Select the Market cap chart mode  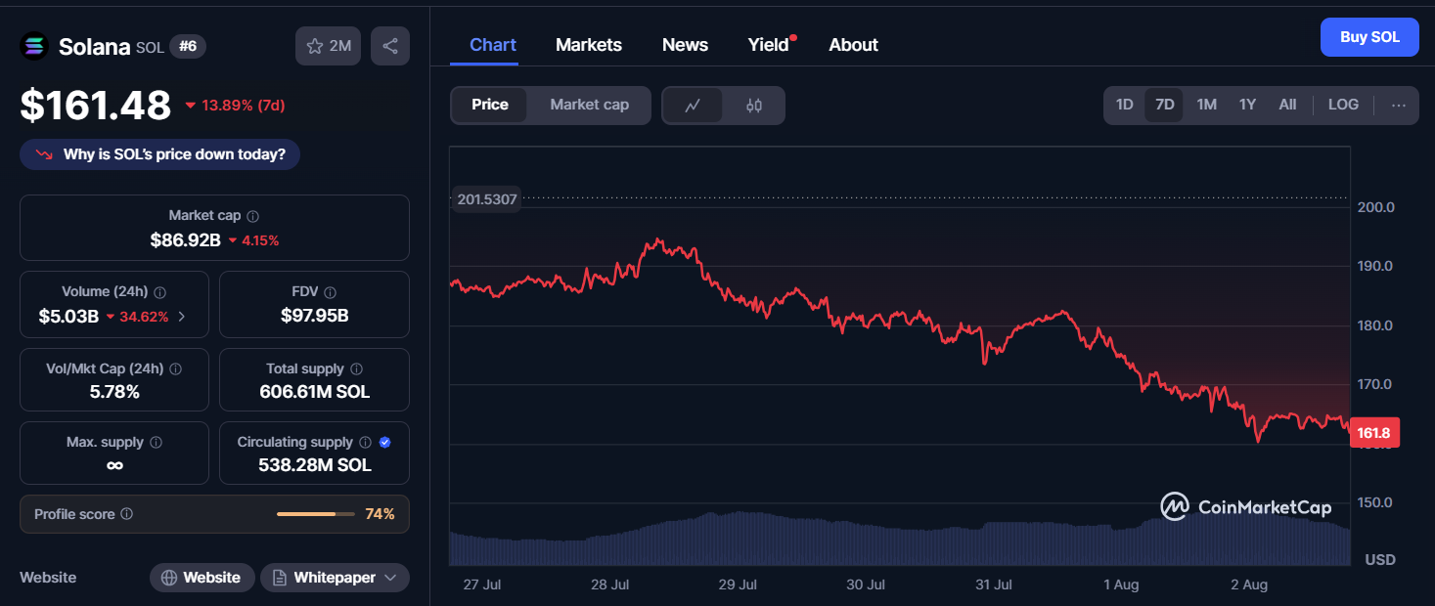click(x=589, y=105)
